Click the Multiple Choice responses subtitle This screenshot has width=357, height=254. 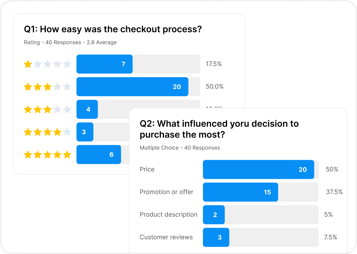pos(180,148)
